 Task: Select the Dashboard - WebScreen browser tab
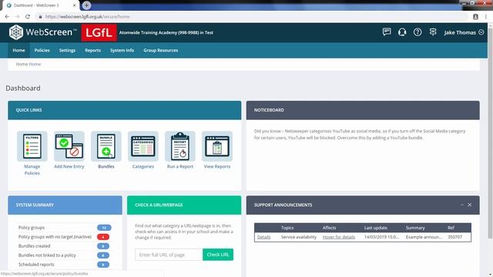[41, 5]
